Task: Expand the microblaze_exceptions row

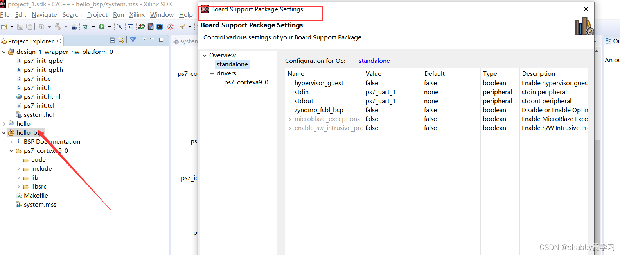Action: coord(290,119)
